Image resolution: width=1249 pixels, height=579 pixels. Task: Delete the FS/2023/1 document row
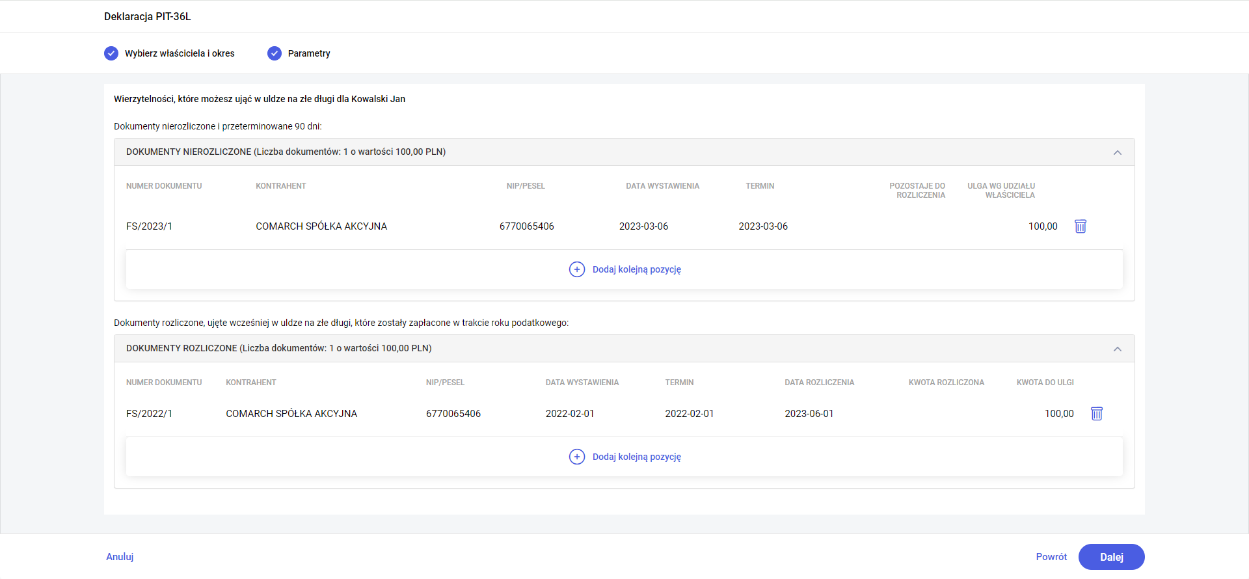pos(1080,226)
